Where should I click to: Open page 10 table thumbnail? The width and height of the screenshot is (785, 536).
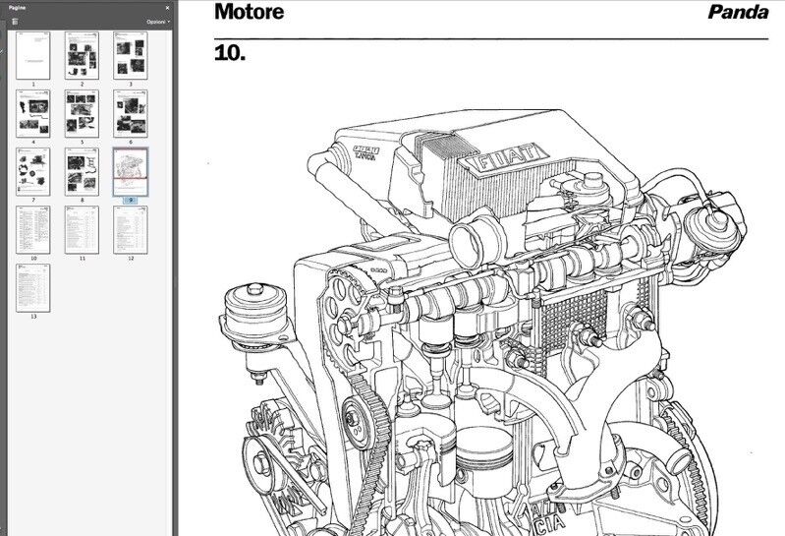(33, 229)
